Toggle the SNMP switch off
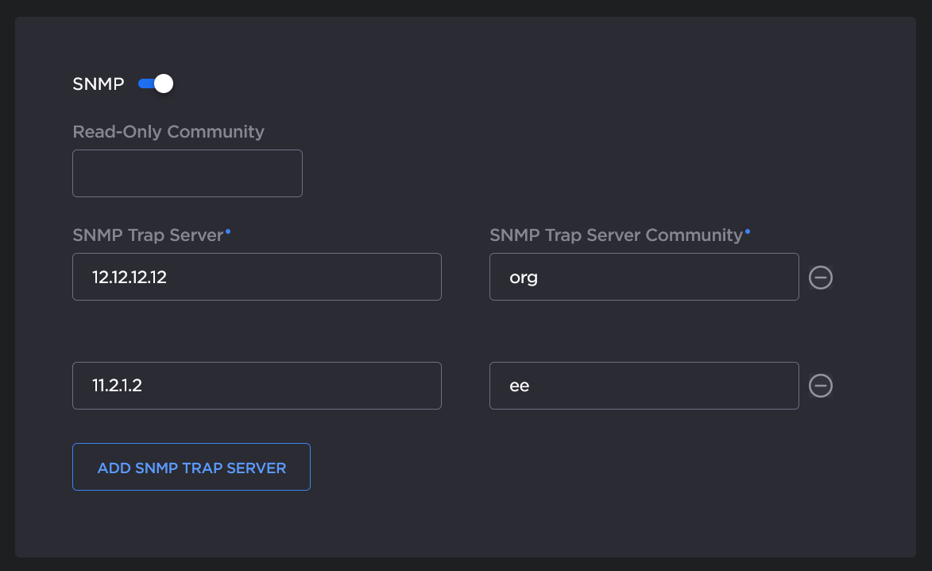This screenshot has height=571, width=932. point(155,84)
